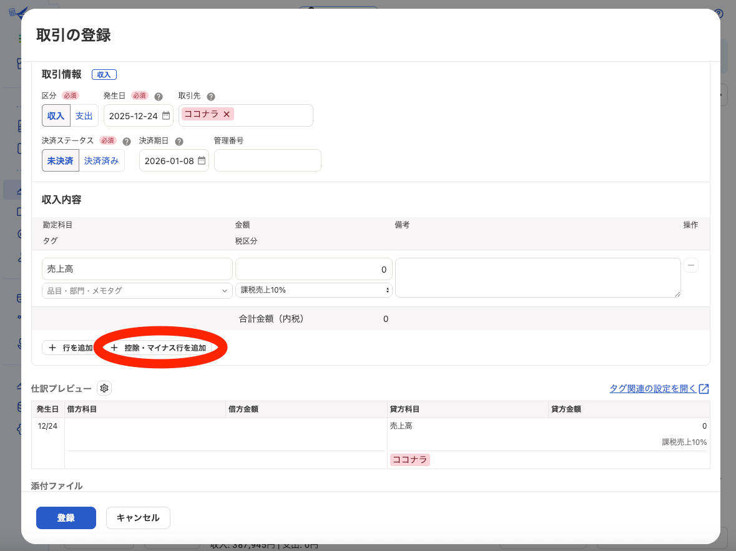Image resolution: width=736 pixels, height=551 pixels.
Task: Open the 課税売上10% tax category dropdown
Action: 313,290
